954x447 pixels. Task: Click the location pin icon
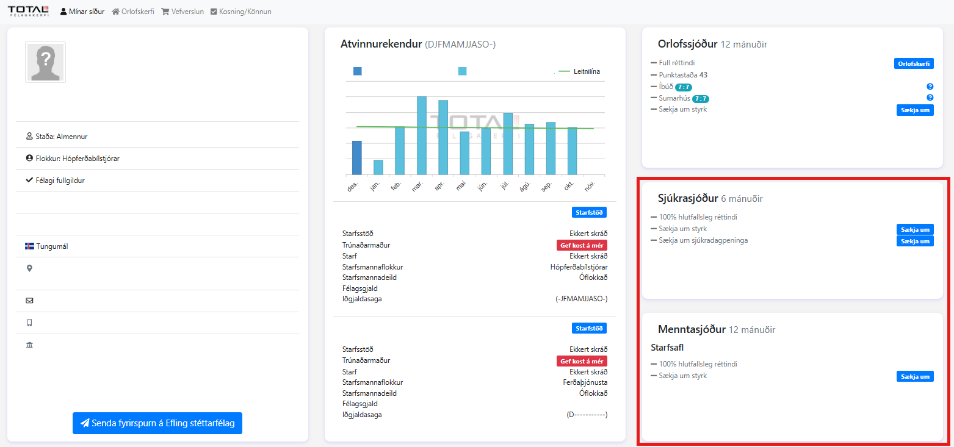click(29, 268)
